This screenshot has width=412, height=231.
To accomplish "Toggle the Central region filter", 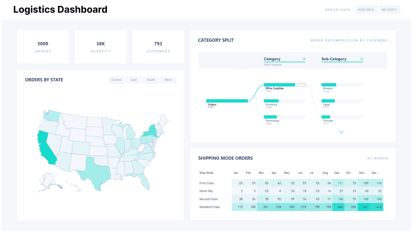I will pos(116,80).
